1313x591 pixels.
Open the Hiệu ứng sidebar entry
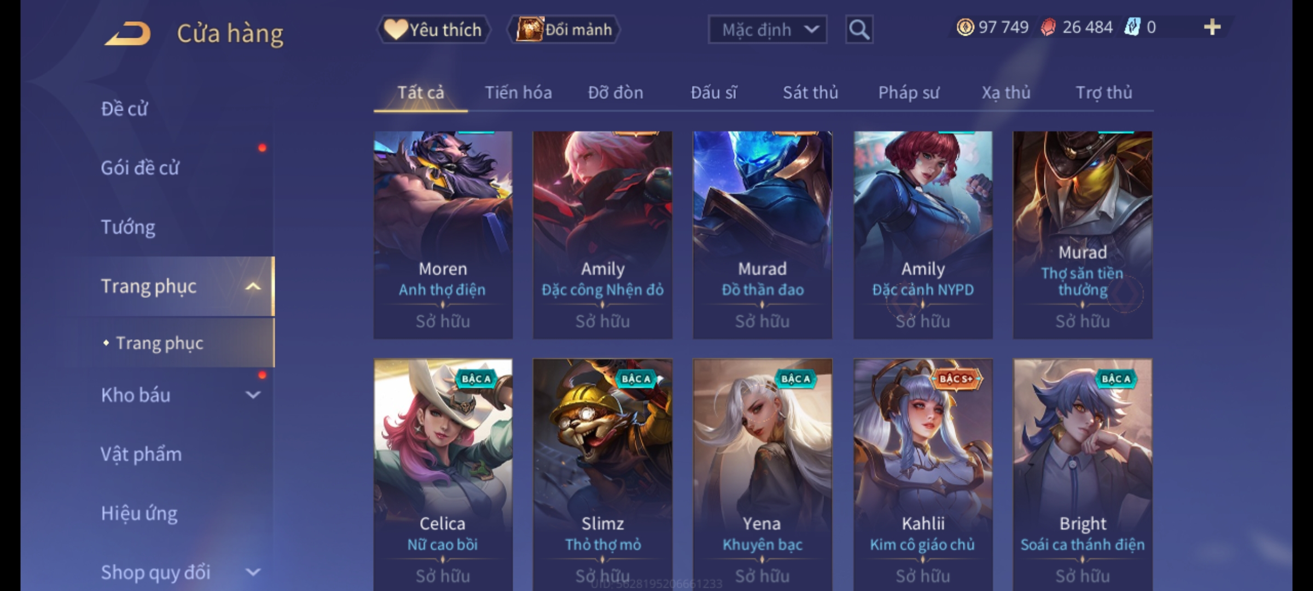coord(139,513)
